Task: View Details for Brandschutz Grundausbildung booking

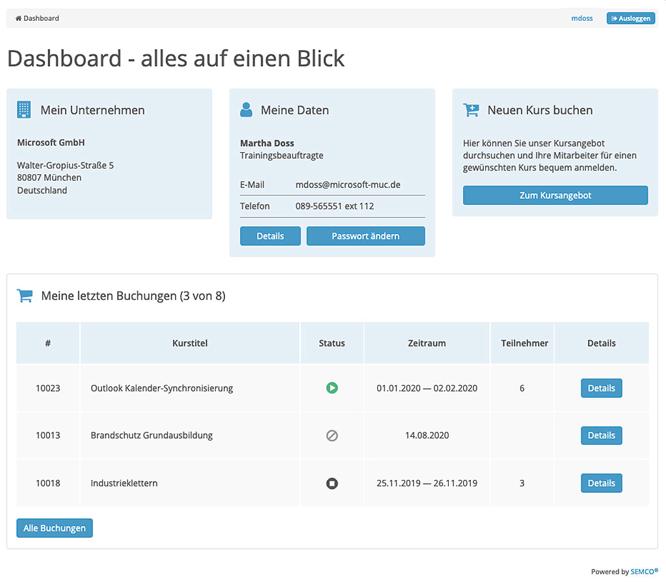Action: [601, 436]
